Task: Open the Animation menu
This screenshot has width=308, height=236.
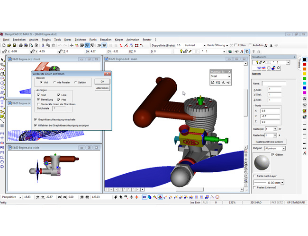Action: click(133, 40)
